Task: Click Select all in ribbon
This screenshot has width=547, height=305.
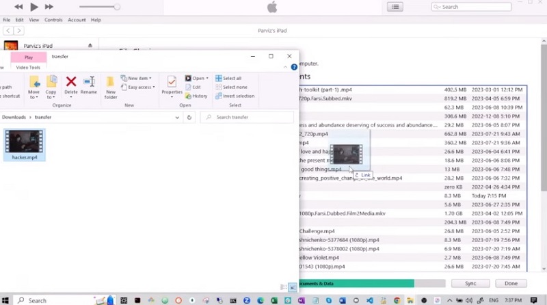Action: click(x=228, y=78)
